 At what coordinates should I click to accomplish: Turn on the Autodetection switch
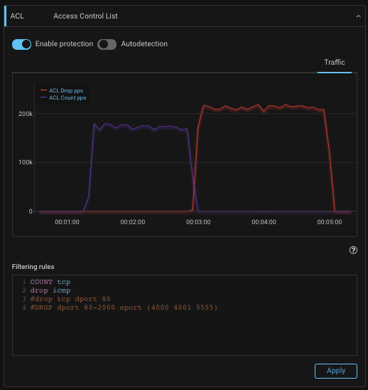pos(107,44)
